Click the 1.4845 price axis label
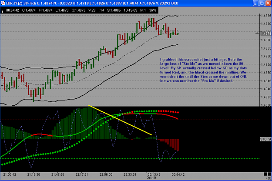Image resolution: width=272 pixels, height=181 pixels. (x=266, y=80)
